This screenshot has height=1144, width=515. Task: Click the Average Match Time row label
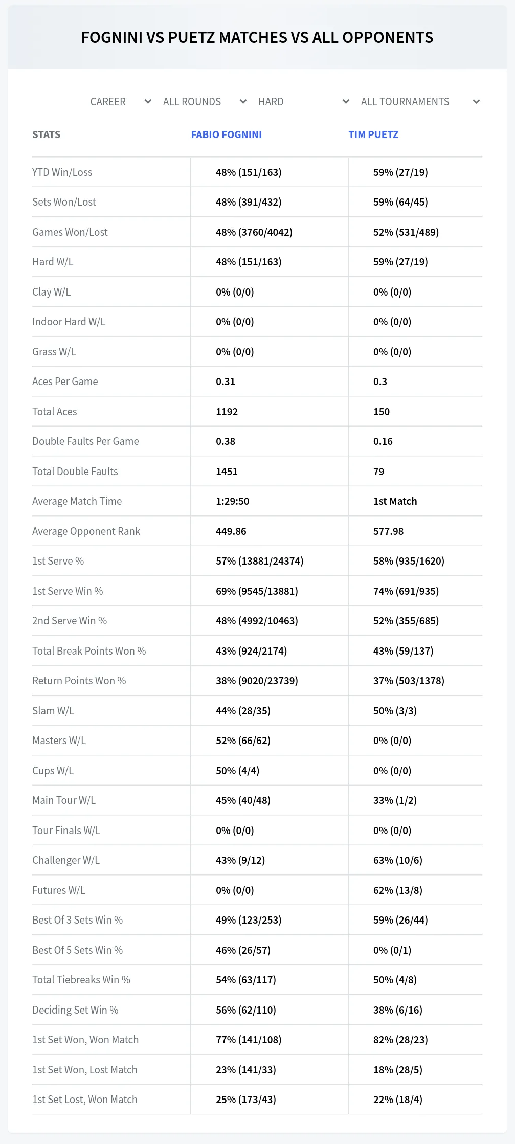tap(77, 501)
